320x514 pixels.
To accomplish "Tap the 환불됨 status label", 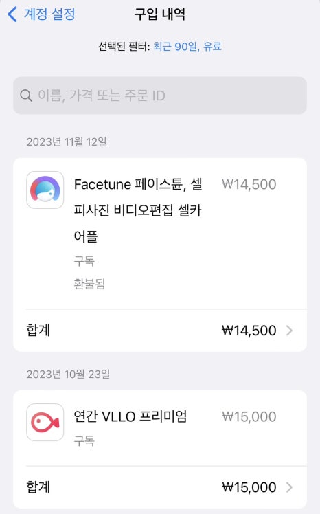I will (x=89, y=284).
